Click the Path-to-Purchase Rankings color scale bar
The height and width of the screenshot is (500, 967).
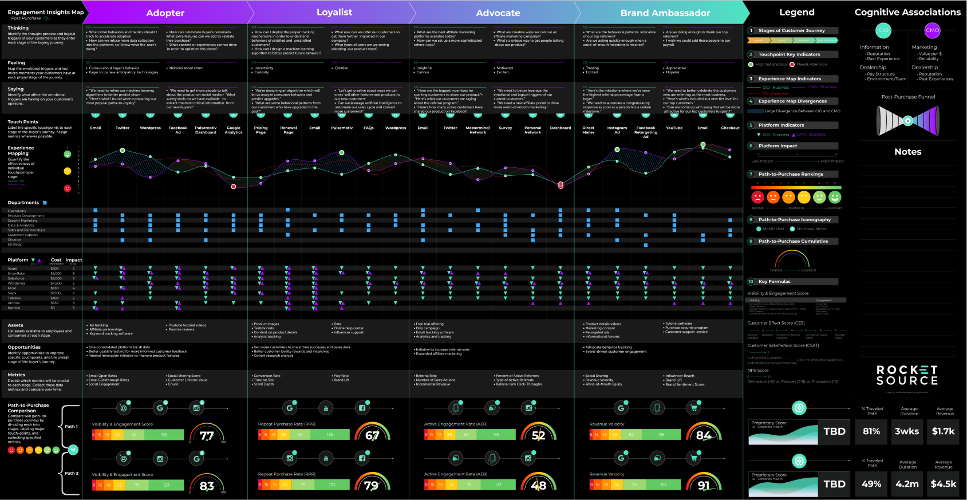796,187
